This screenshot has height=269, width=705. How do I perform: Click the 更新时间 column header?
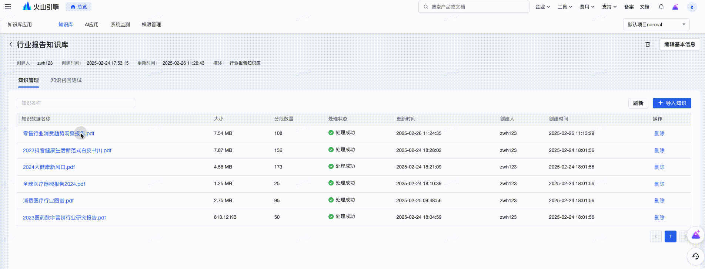[406, 119]
